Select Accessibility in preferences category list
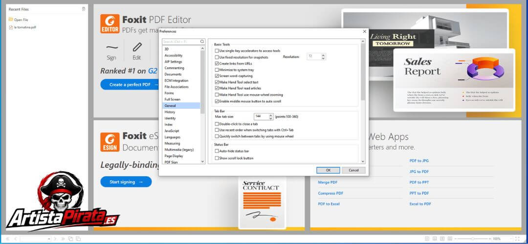Viewport: 528px width, 244px height. pyautogui.click(x=174, y=56)
